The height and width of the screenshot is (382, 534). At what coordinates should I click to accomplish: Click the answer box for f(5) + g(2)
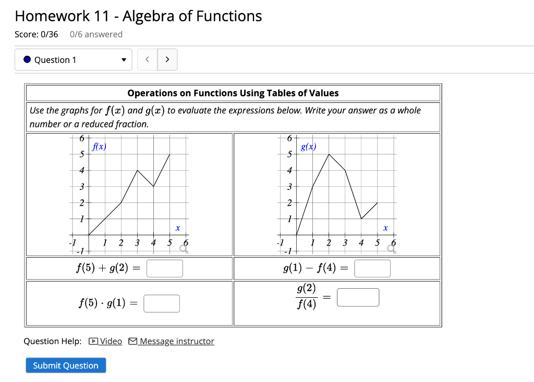[x=164, y=268]
